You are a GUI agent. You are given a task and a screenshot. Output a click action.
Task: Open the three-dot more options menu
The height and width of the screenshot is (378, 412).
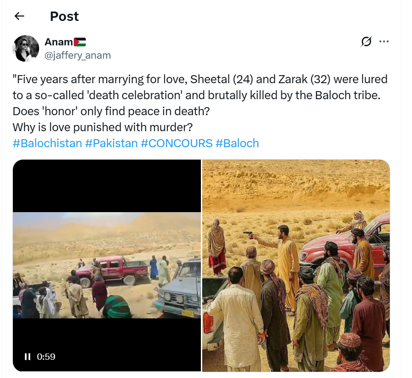coord(384,41)
